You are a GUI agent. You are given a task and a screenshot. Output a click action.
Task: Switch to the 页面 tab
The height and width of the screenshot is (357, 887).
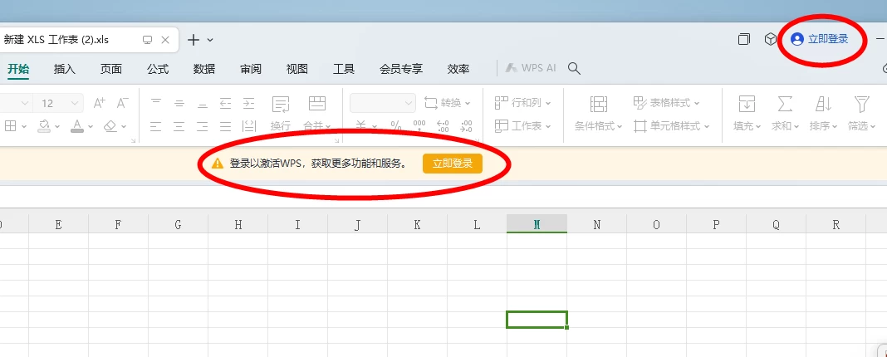coord(111,69)
